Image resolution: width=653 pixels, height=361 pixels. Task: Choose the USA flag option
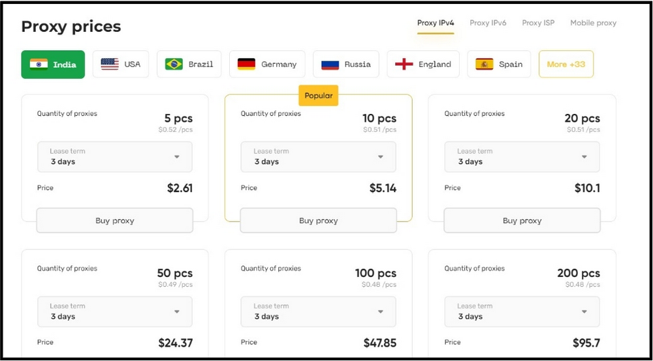pos(121,65)
